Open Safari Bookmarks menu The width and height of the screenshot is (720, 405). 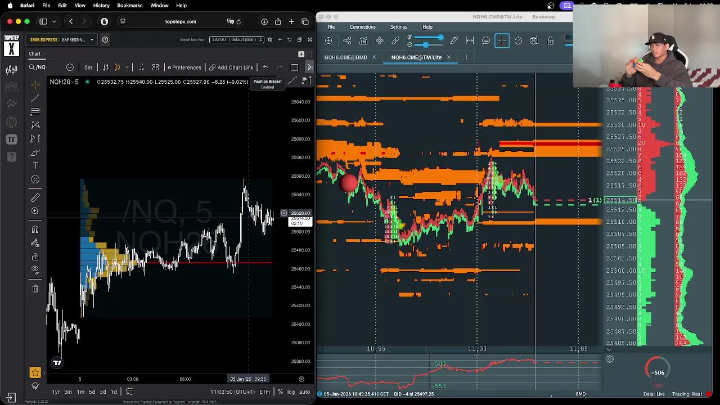click(129, 6)
